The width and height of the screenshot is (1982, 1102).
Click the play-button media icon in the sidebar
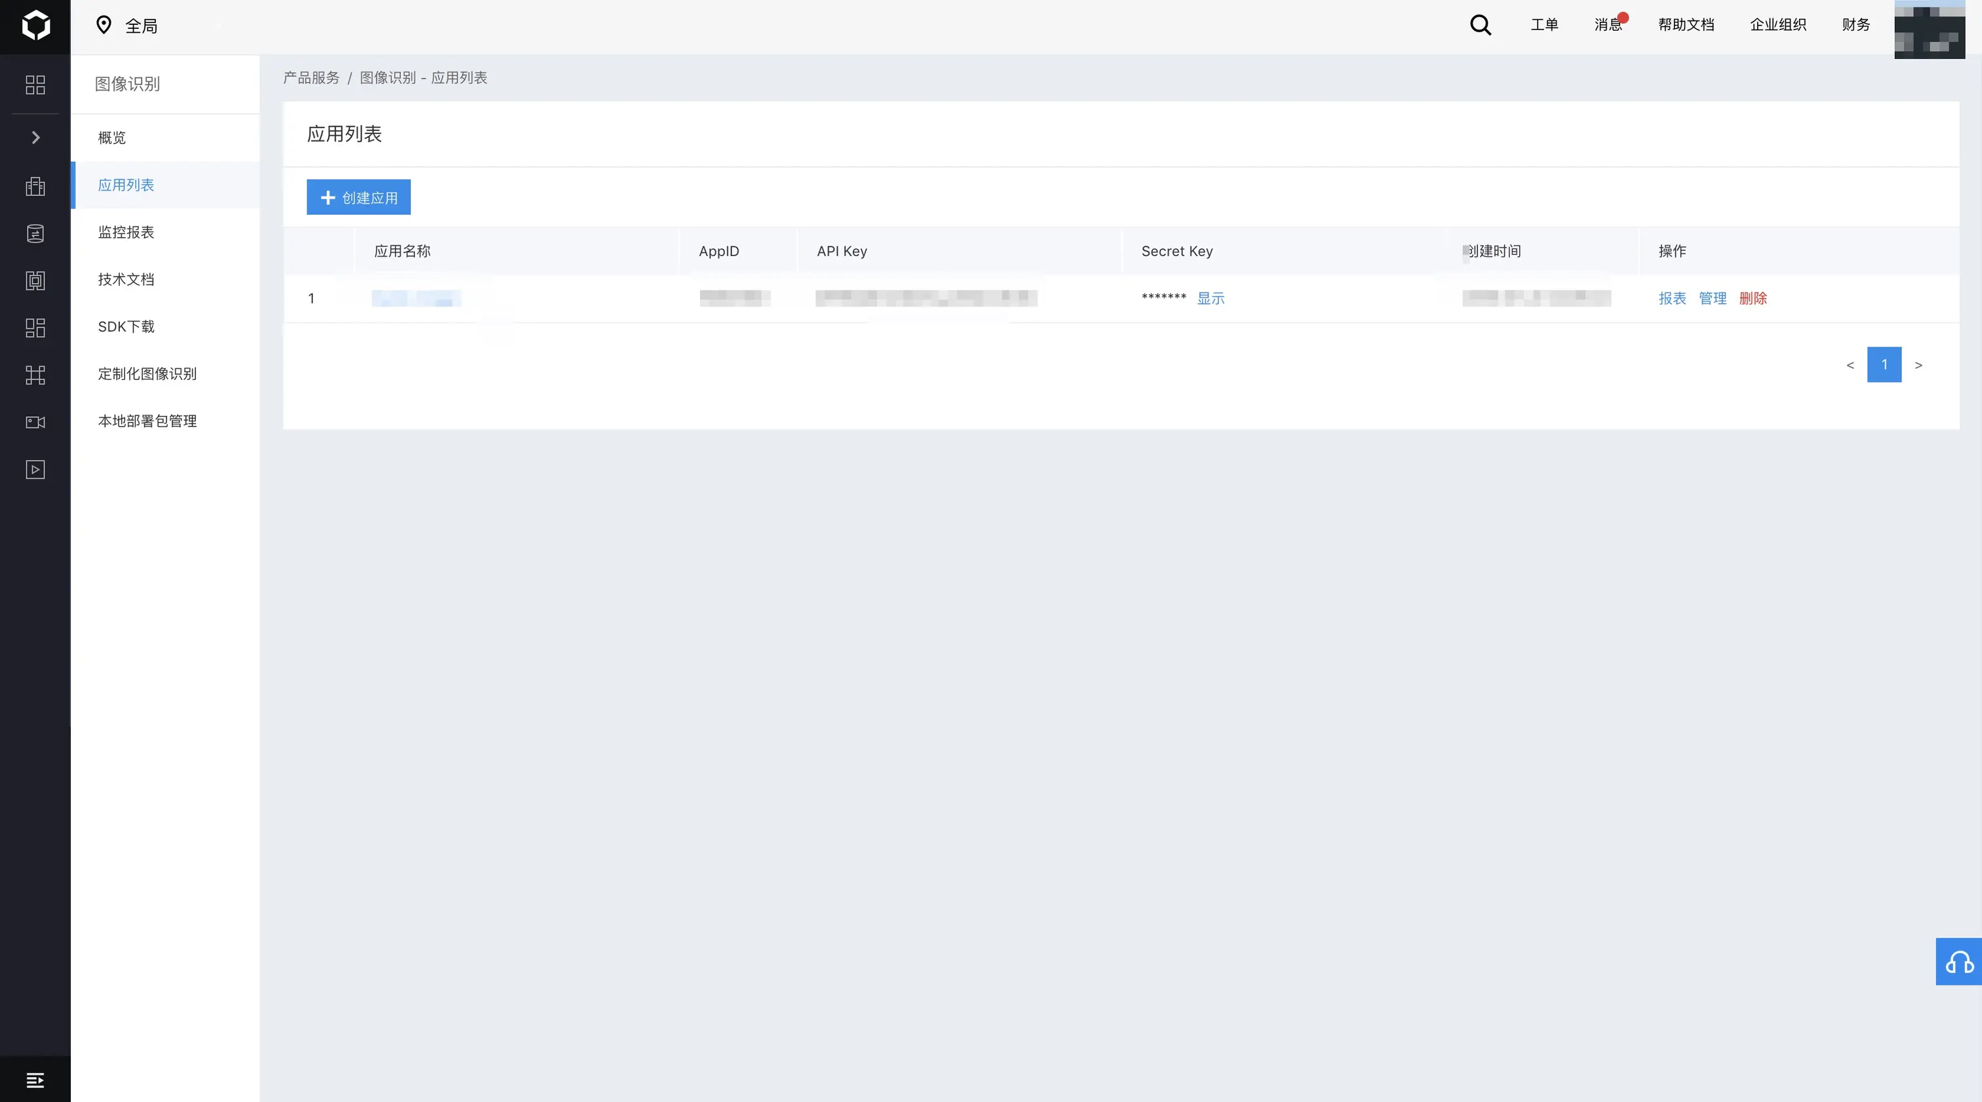35,470
